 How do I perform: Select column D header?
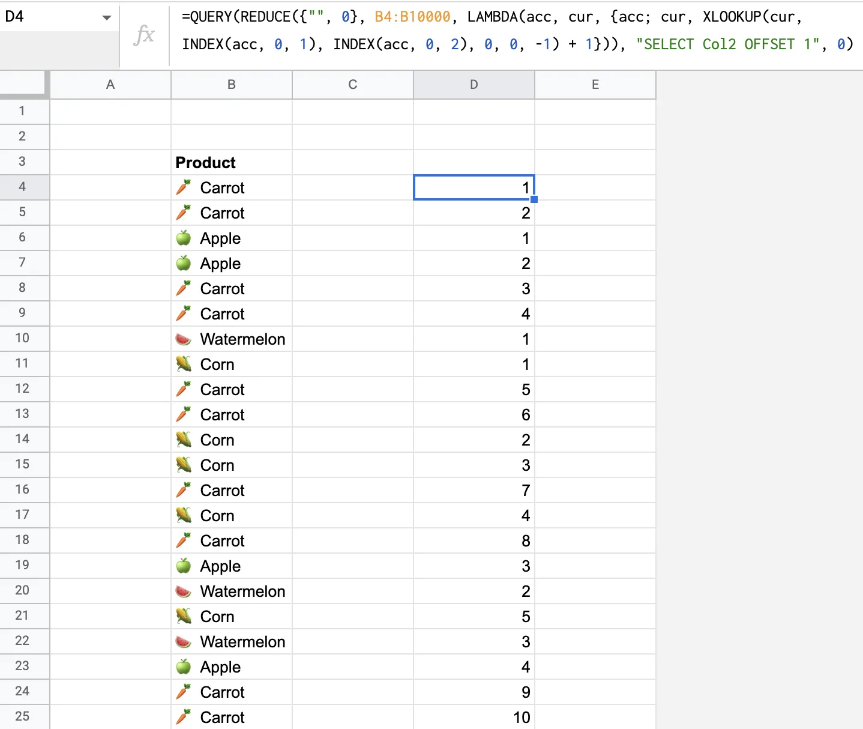[x=474, y=85]
